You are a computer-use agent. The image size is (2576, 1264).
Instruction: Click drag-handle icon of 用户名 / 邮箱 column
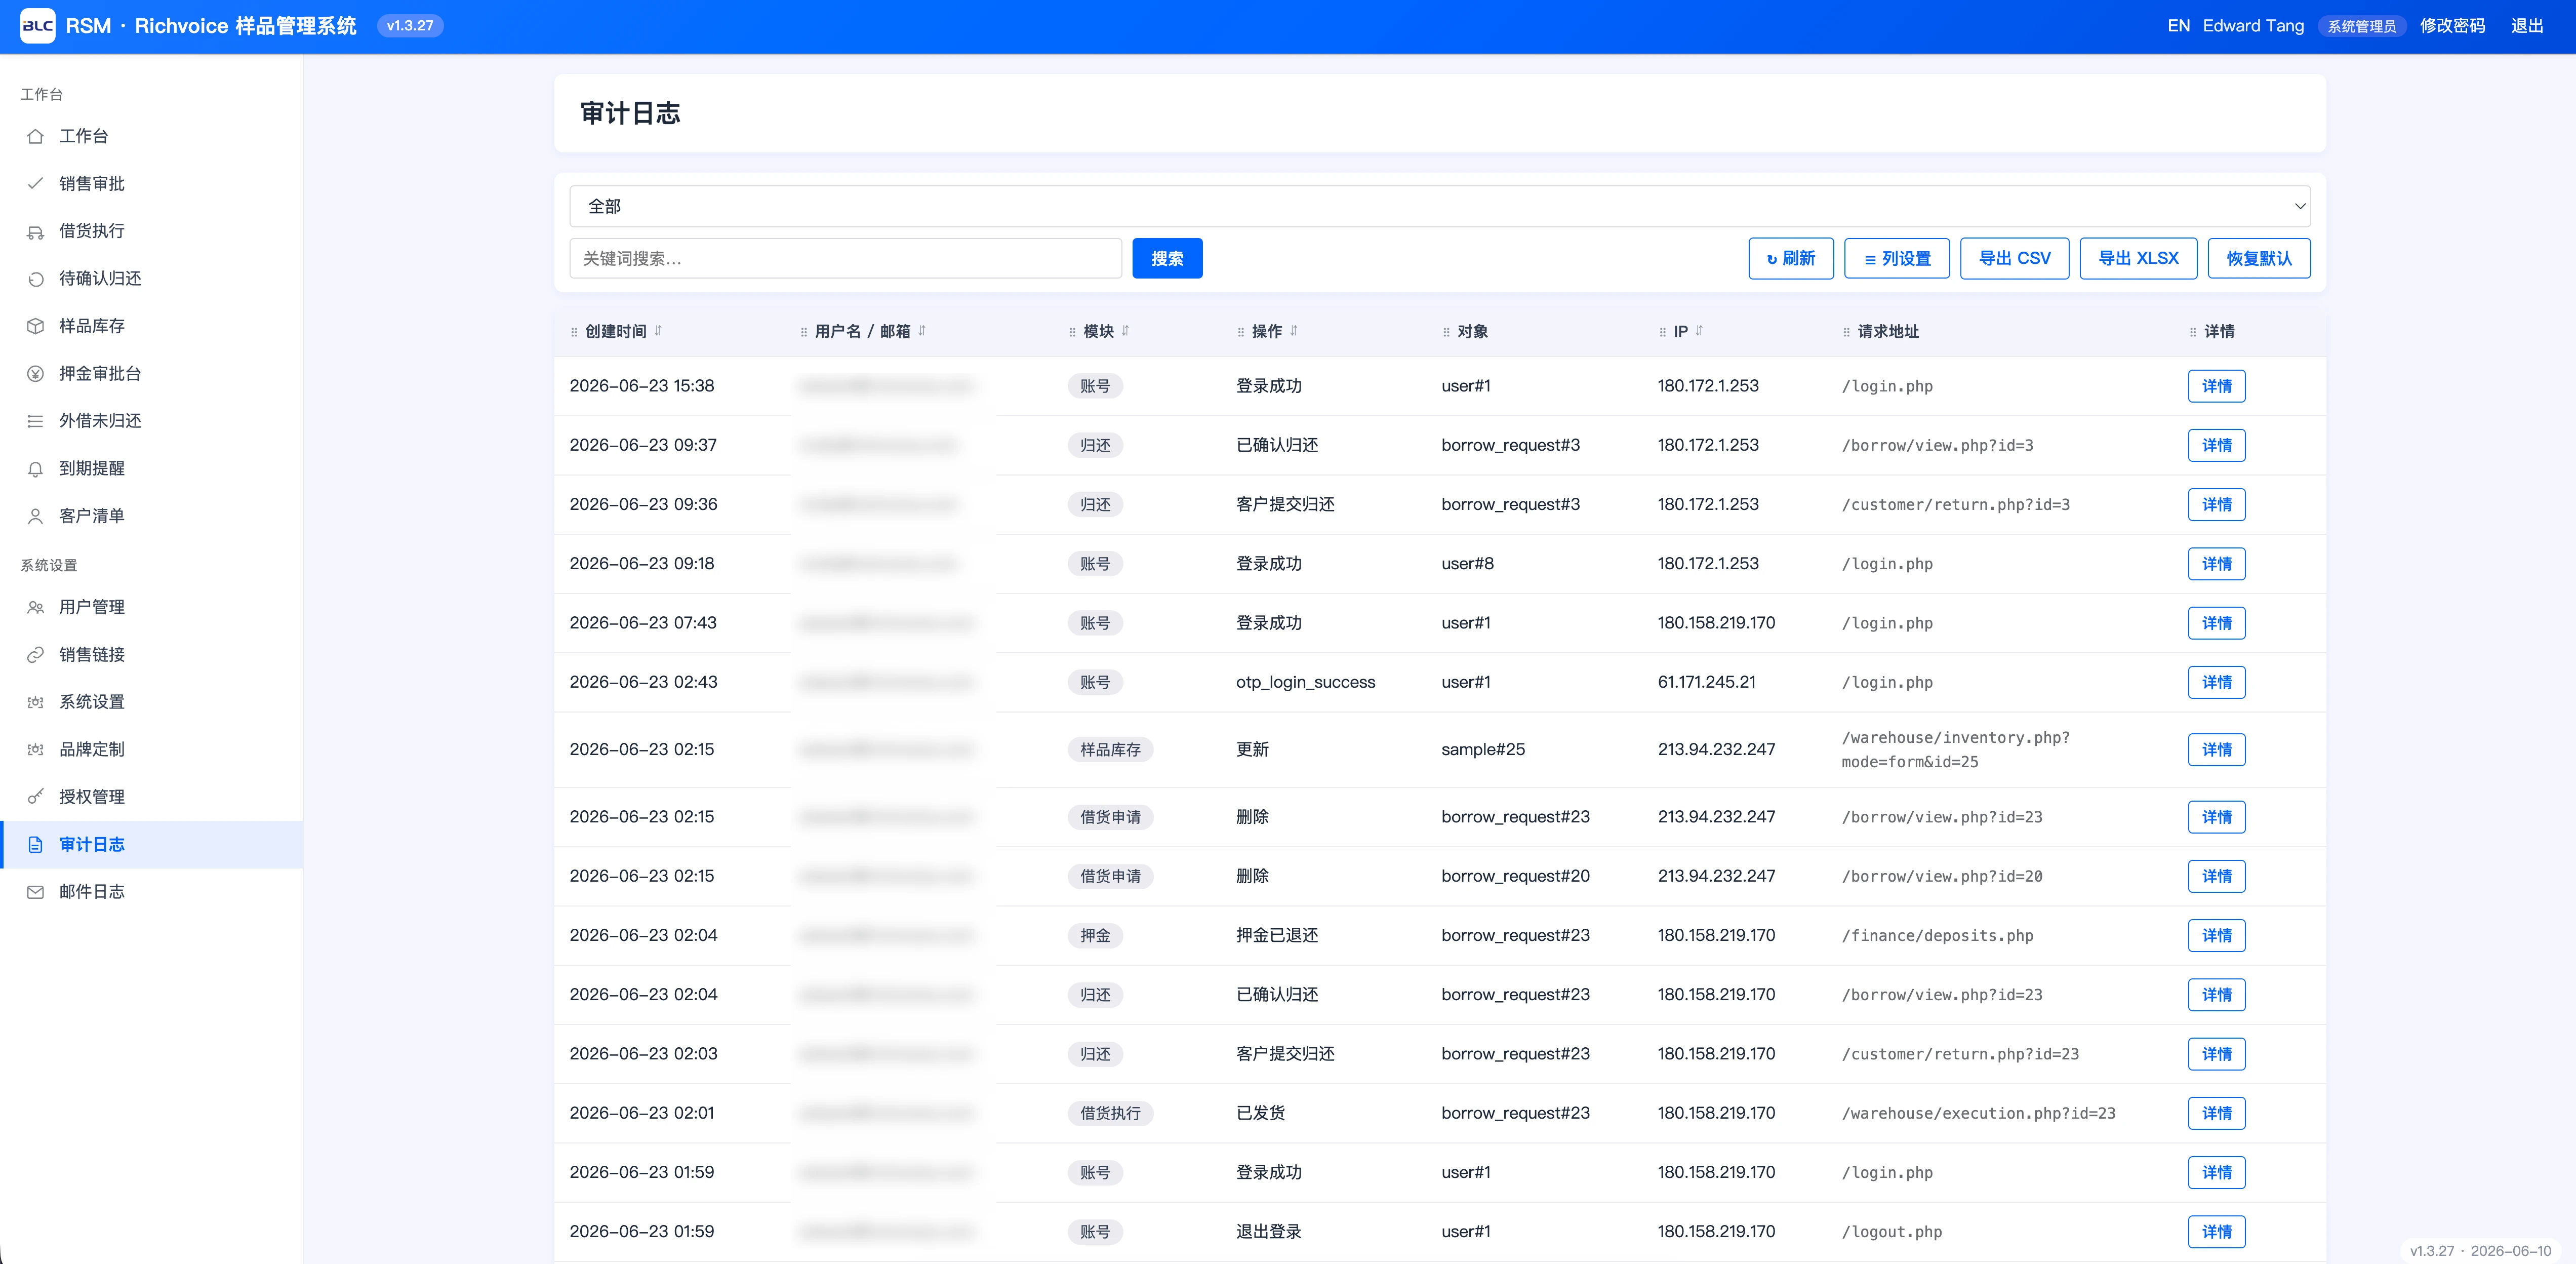pyautogui.click(x=804, y=332)
